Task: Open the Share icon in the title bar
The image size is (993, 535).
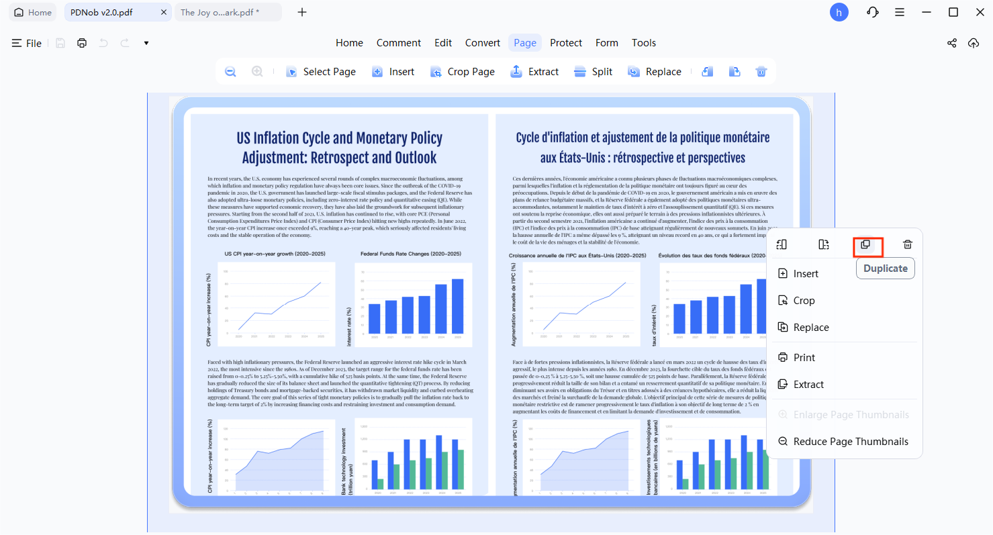Action: pos(951,43)
